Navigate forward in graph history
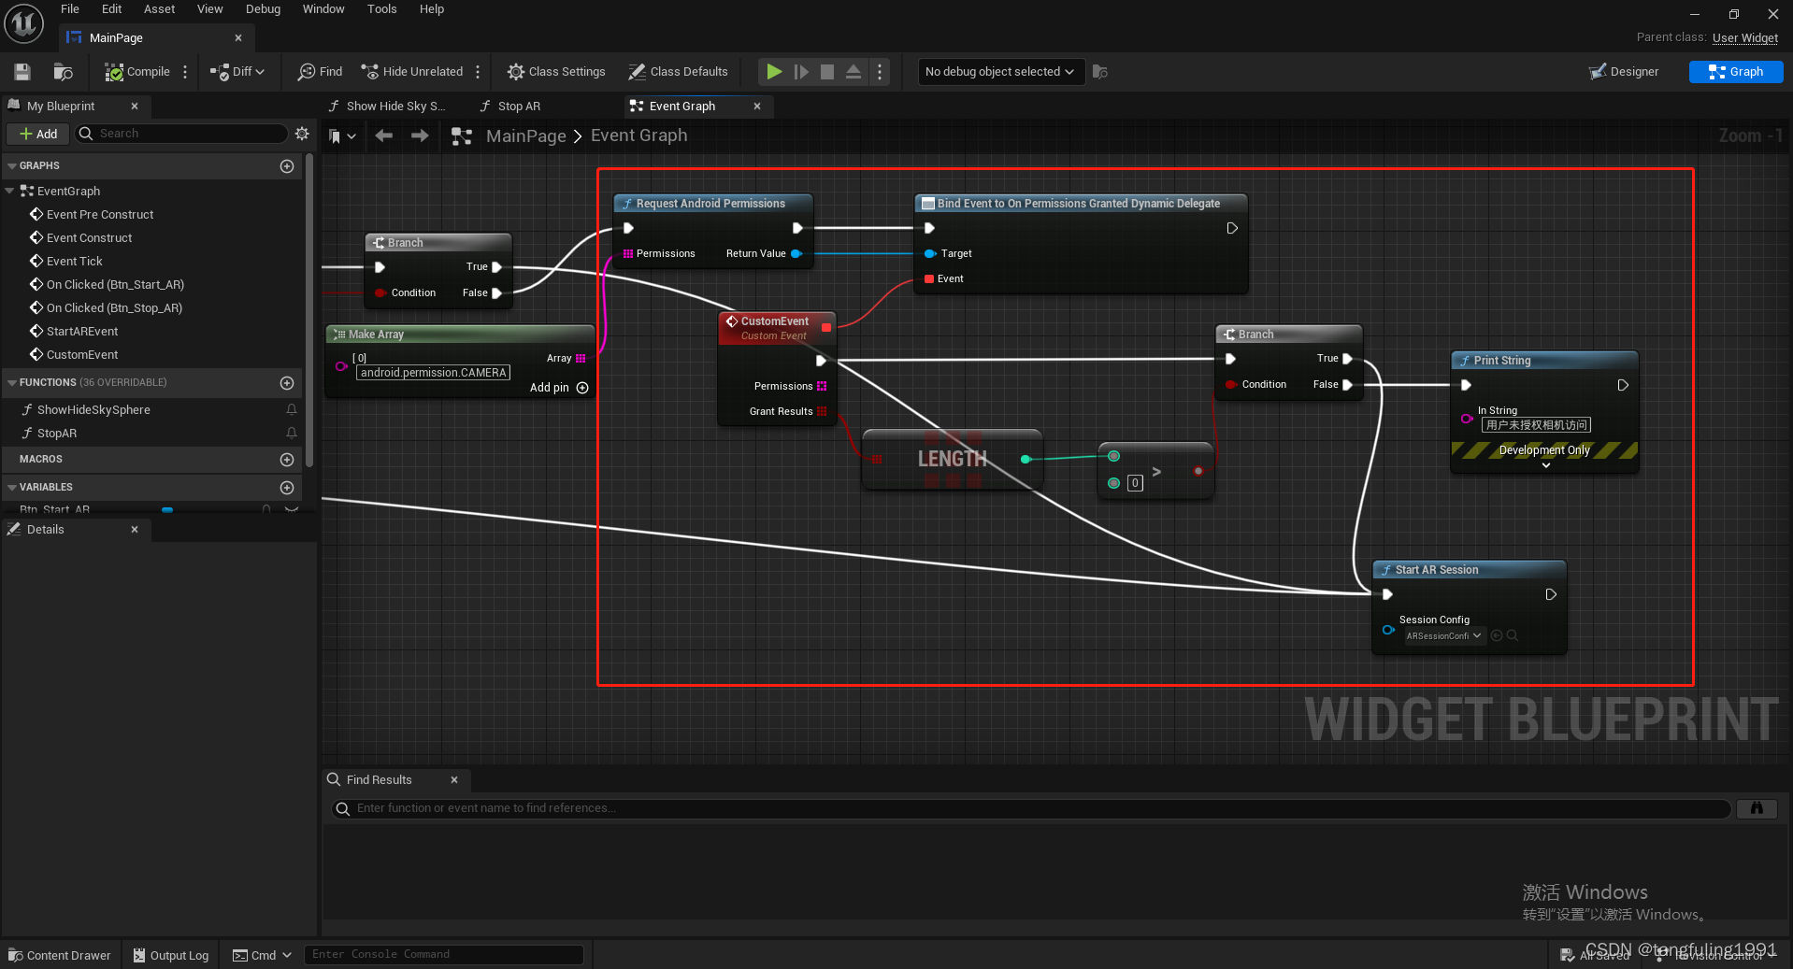This screenshot has height=969, width=1793. point(420,136)
